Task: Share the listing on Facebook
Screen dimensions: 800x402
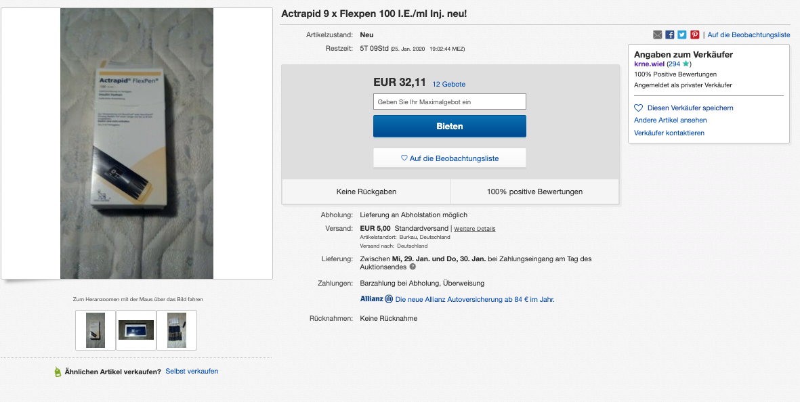Action: (669, 35)
